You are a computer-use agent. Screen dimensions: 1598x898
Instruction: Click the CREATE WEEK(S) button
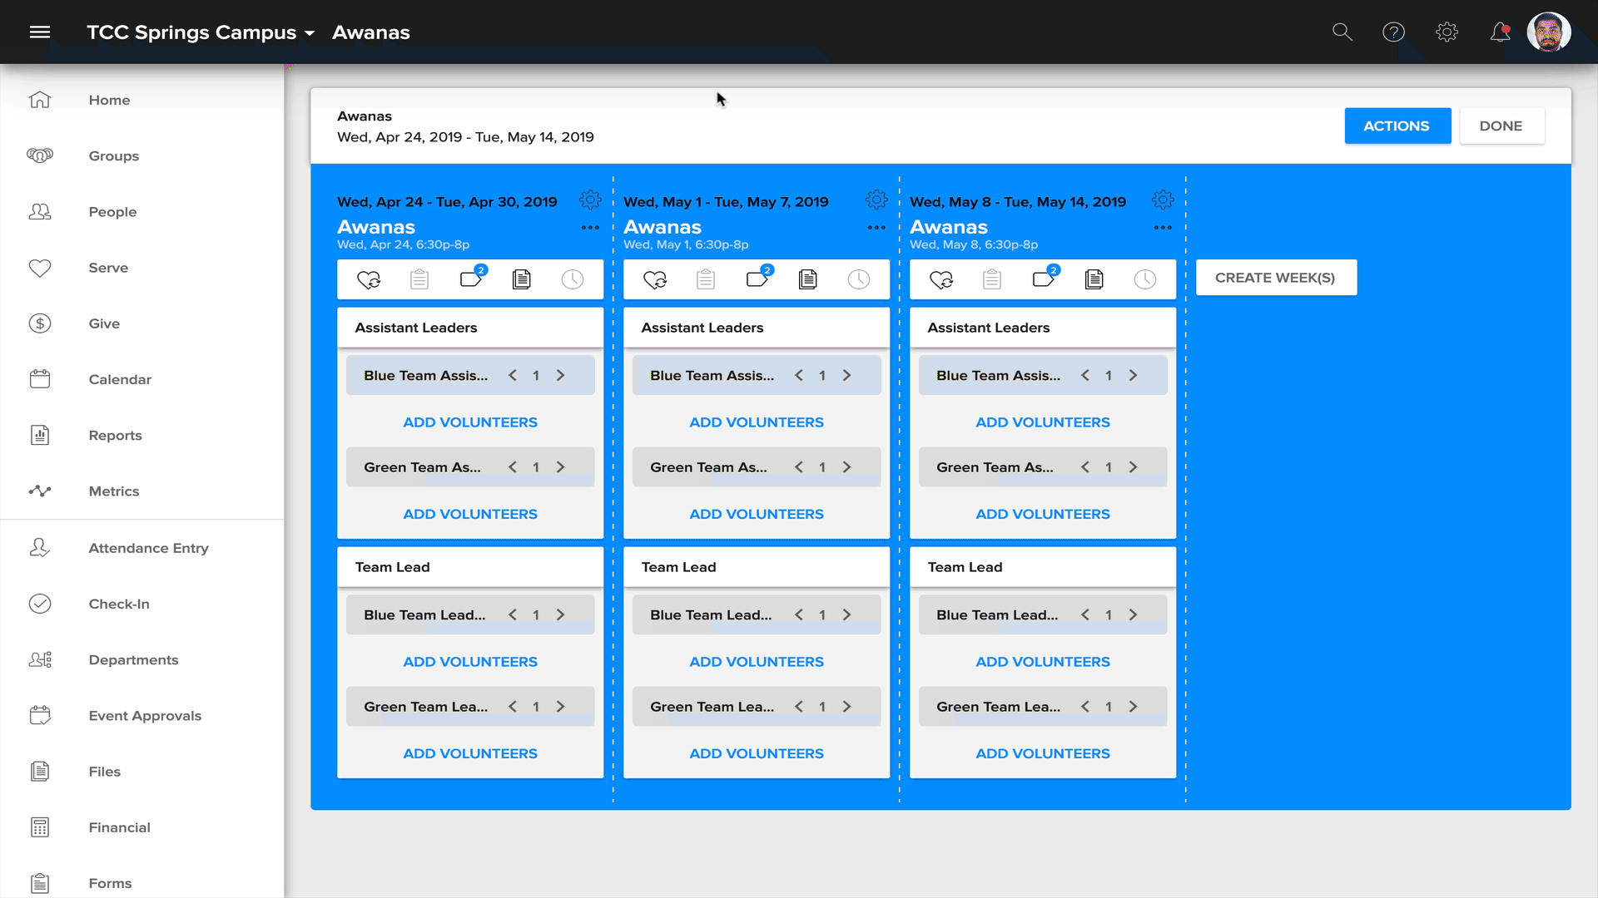pyautogui.click(x=1275, y=278)
